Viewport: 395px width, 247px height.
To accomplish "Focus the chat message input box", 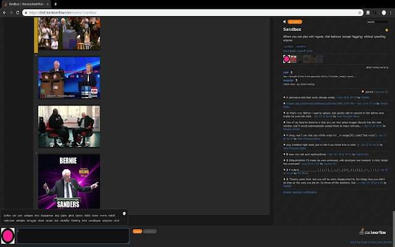I will (73, 236).
